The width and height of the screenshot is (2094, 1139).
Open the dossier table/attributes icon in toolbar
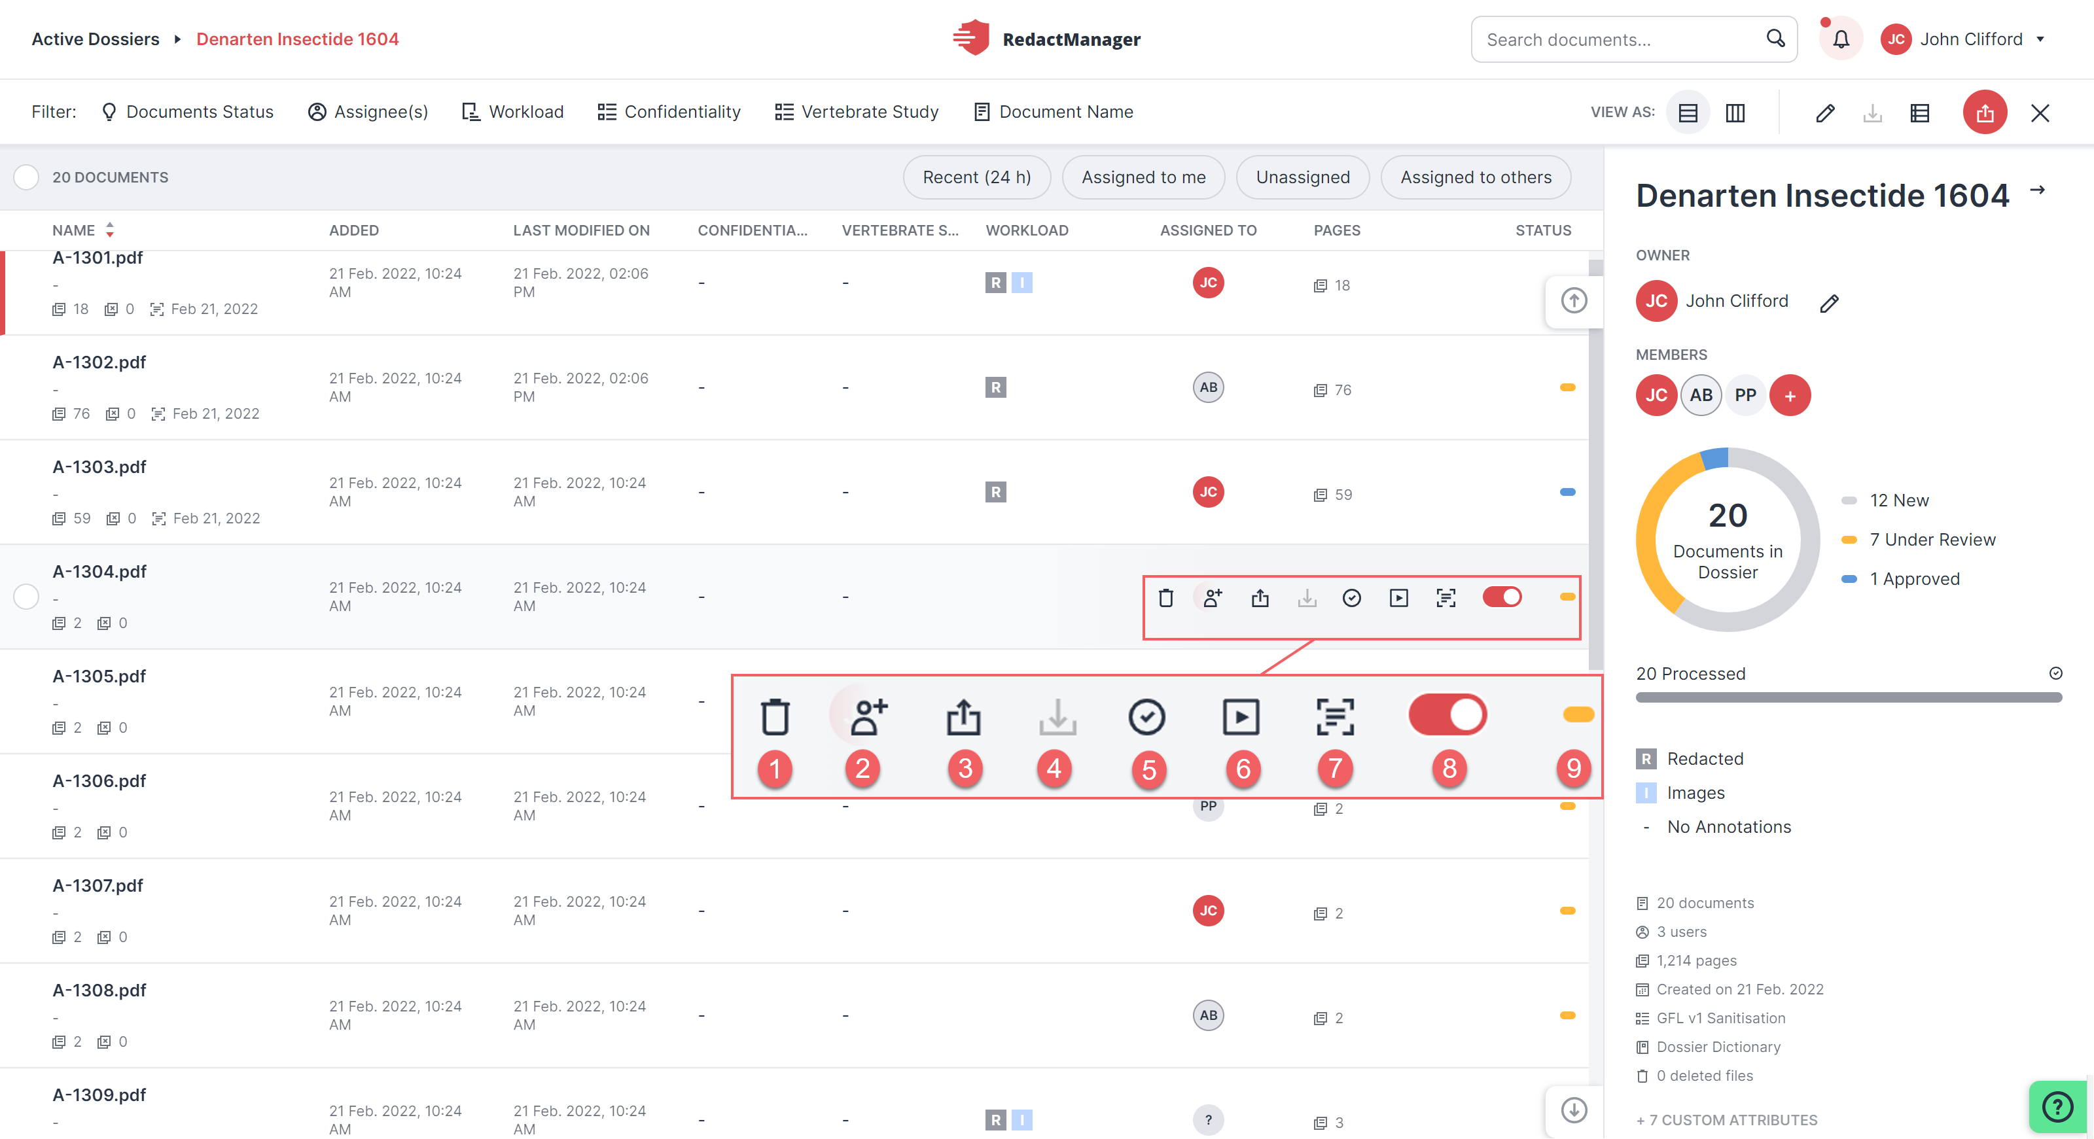click(x=1920, y=113)
